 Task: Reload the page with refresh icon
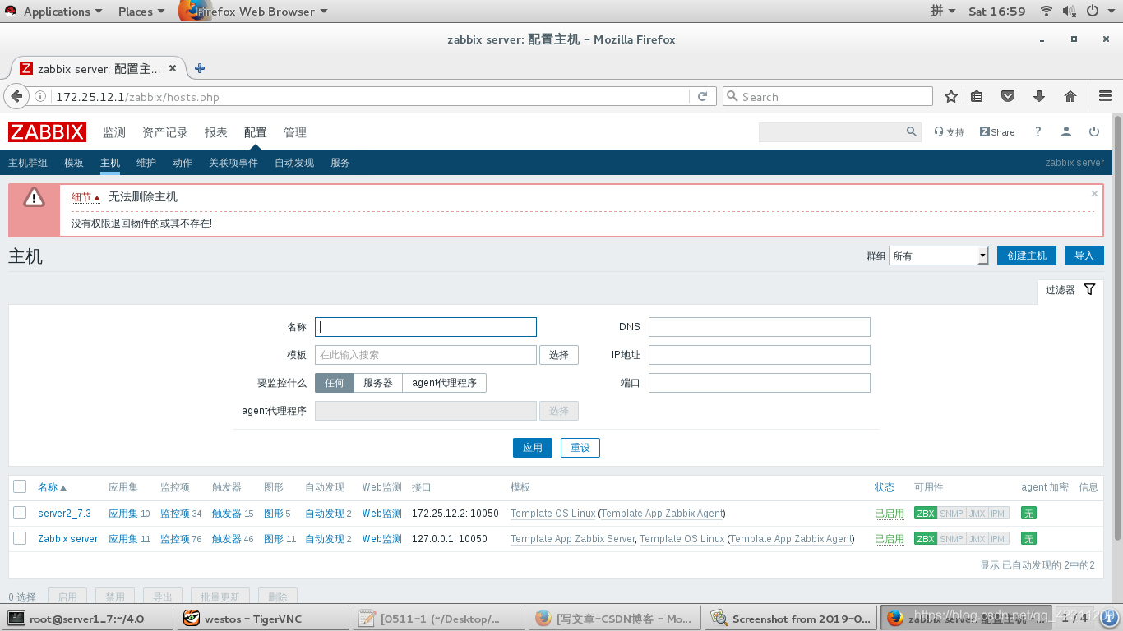702,96
